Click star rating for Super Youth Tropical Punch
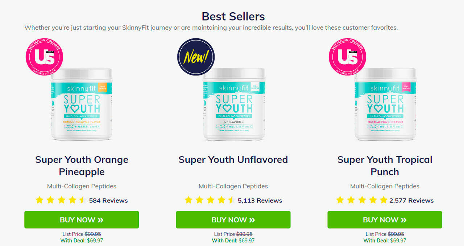 (x=361, y=200)
